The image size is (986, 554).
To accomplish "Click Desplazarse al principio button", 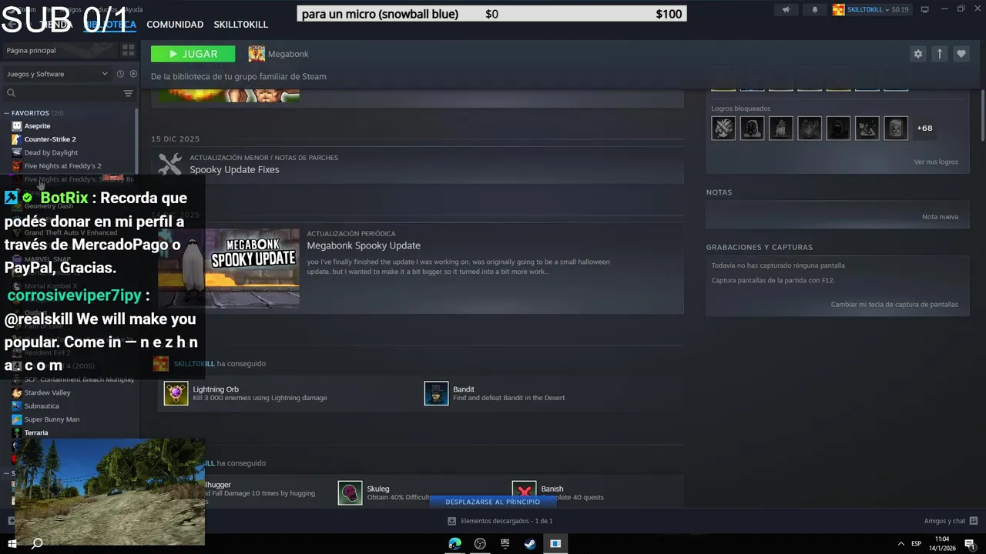I will pyautogui.click(x=493, y=502).
